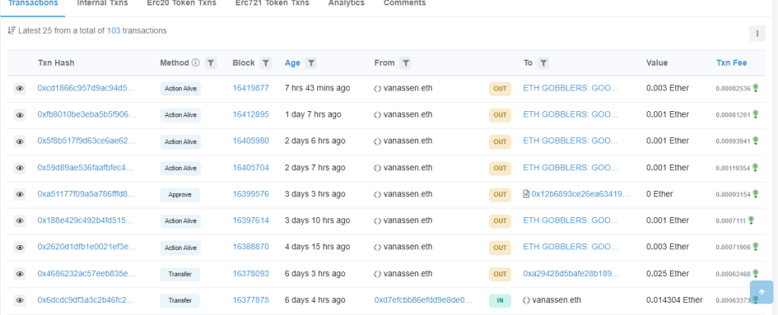Click the 103 total transactions link
This screenshot has height=315, width=778.
tap(114, 30)
